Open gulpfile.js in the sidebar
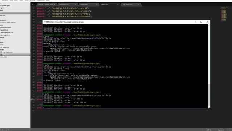Screen dimensions: 232x131 click(x=5, y=30)
